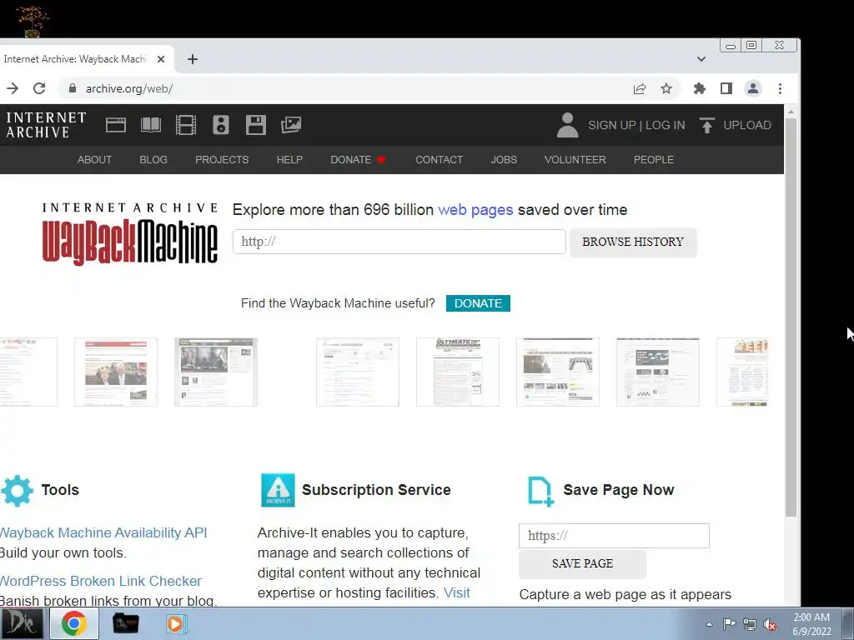The height and width of the screenshot is (640, 854).
Task: Click the Tools gear icon
Action: (x=17, y=490)
